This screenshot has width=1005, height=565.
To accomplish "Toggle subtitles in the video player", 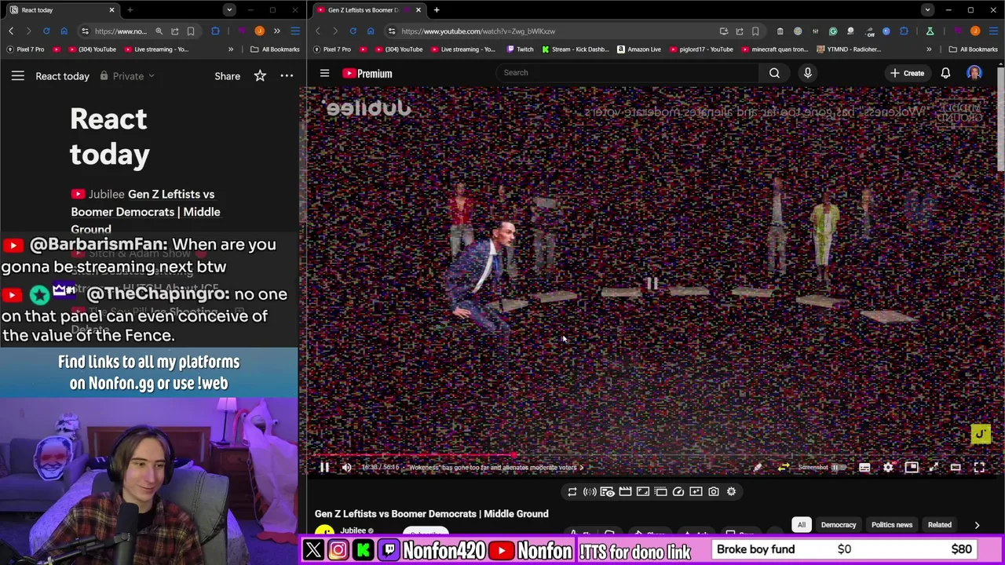I will tap(864, 468).
